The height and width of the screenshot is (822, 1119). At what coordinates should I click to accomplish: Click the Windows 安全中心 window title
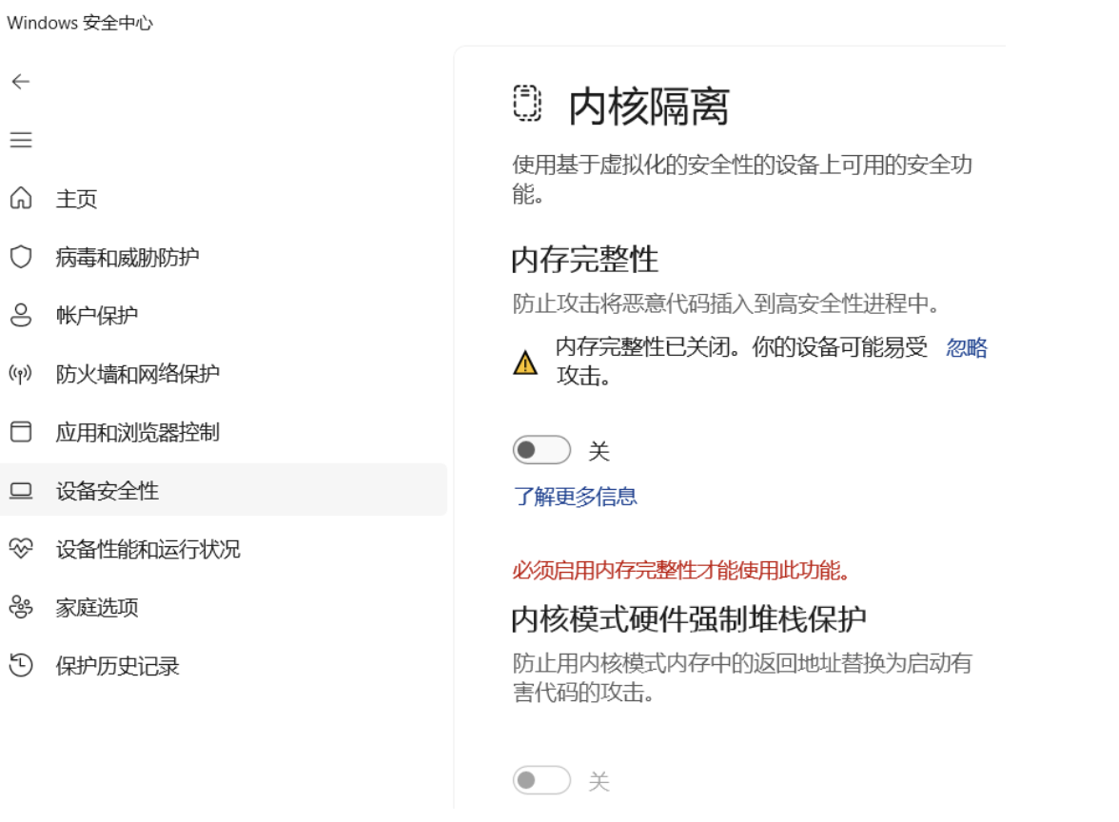80,23
